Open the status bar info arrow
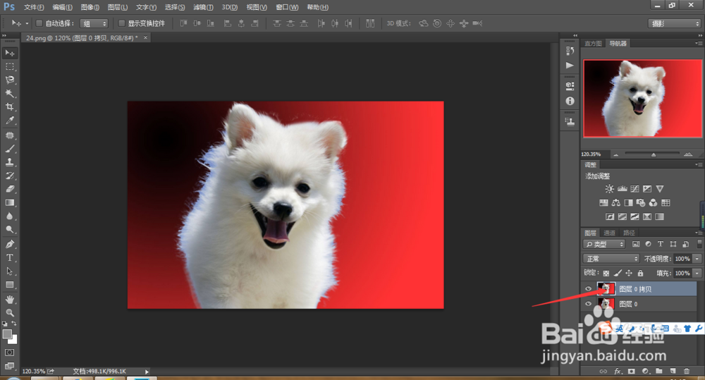Viewport: 705px width, 380px height. pyautogui.click(x=147, y=372)
